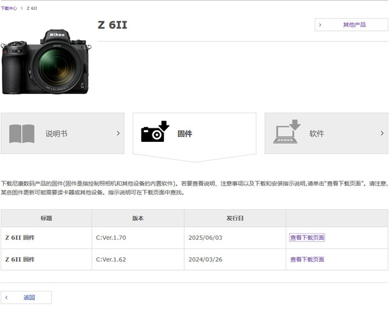Click the laptop software download icon
This screenshot has height=314, width=389.
(287, 131)
